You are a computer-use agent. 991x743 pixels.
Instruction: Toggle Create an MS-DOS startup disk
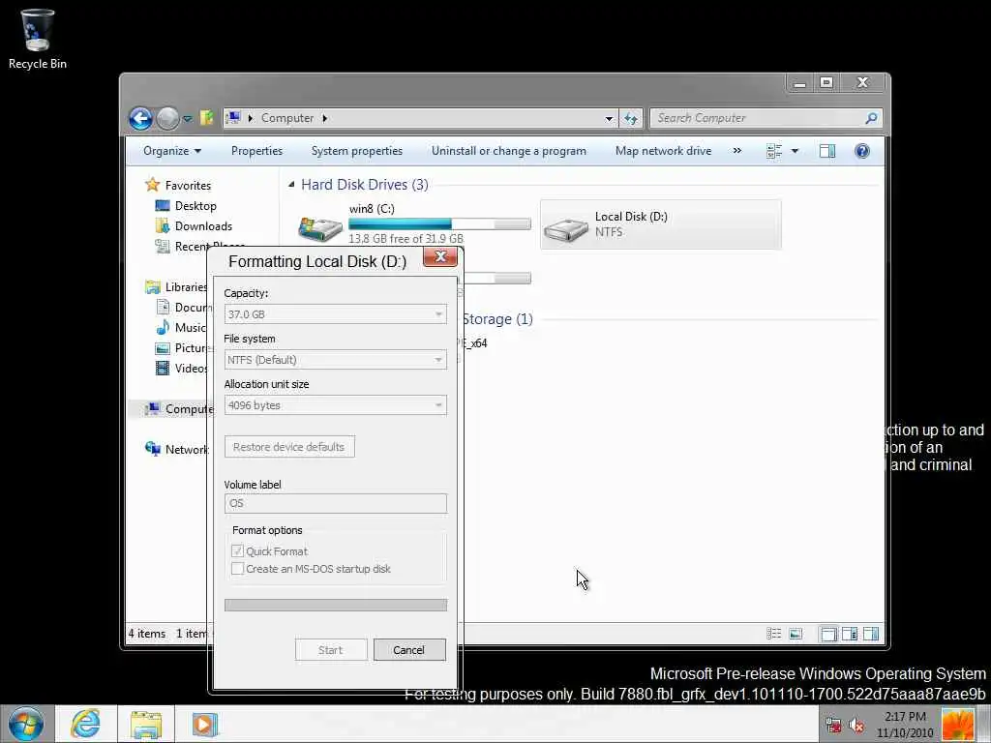click(x=238, y=569)
